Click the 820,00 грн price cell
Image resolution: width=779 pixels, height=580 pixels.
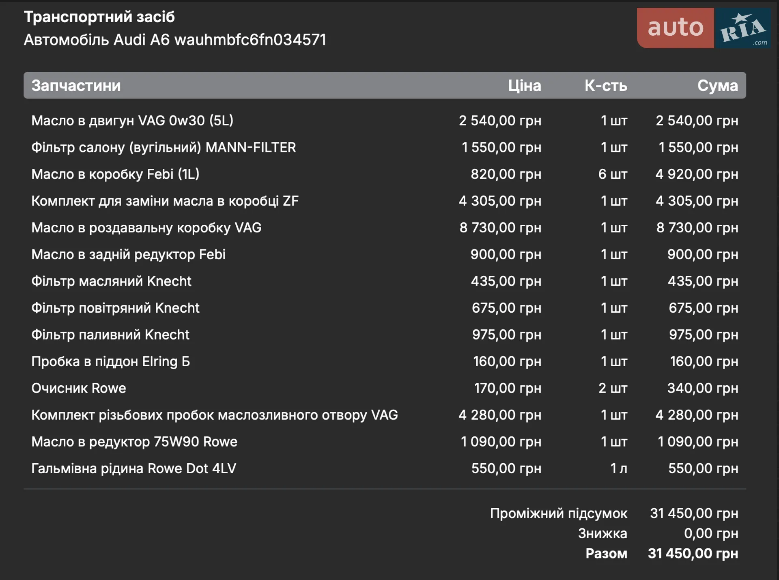coord(506,174)
